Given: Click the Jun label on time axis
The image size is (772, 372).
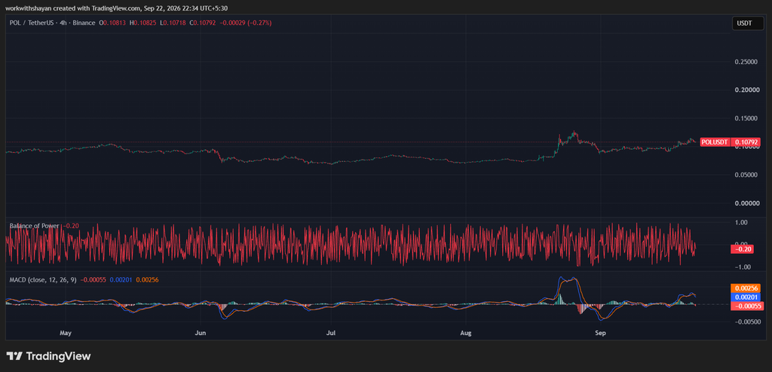Looking at the screenshot, I should click(201, 333).
